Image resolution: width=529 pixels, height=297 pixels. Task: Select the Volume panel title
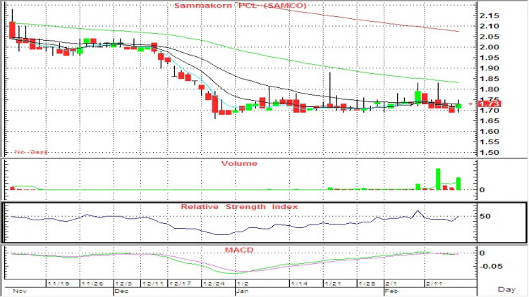pos(239,164)
